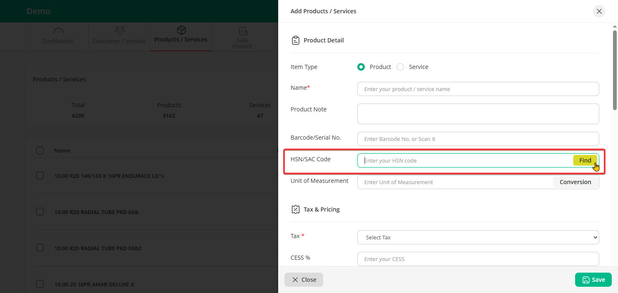Check the 10.00-20 16PR AMAR DELUXE X row
This screenshot has width=618, height=293.
tap(40, 284)
